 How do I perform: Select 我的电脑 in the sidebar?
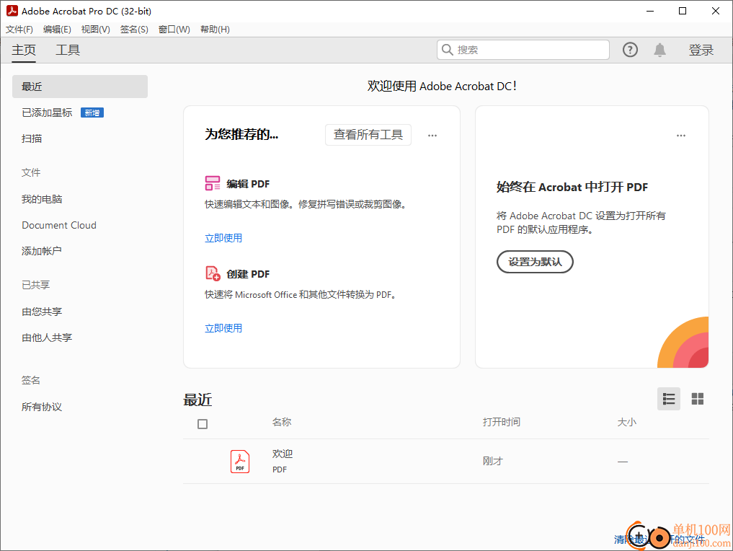pos(42,199)
